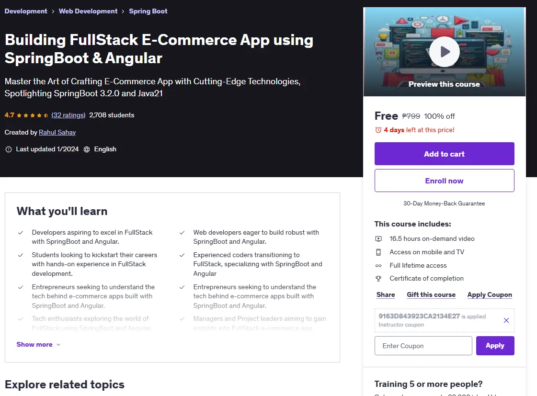Click the checkmark beside Students looking to kickstart
Screen dimensions: 537x396
[x=21, y=255]
